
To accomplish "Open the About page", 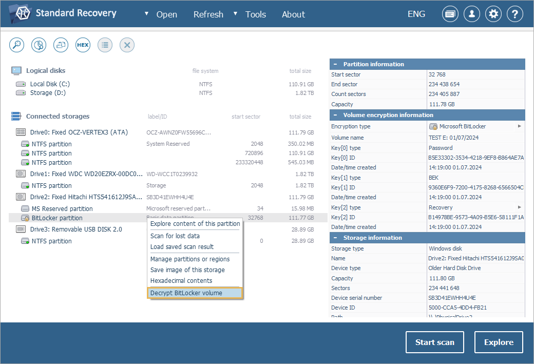I will (293, 14).
